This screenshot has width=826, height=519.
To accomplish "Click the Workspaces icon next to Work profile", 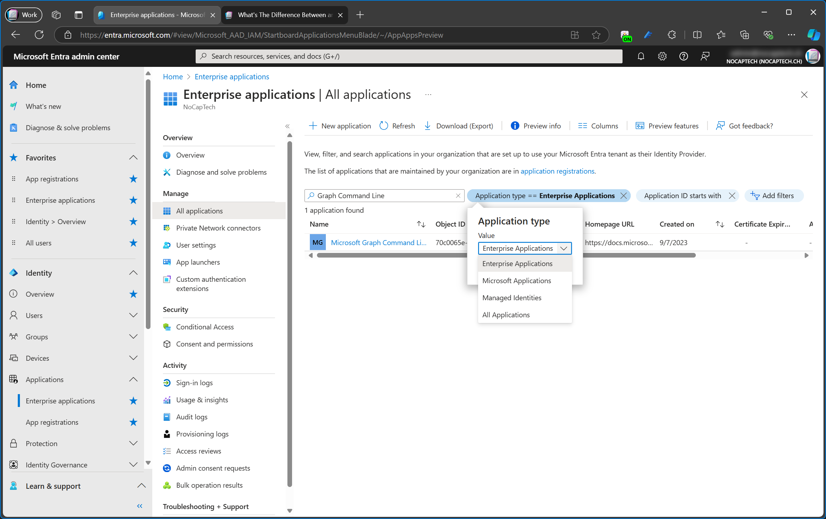I will click(56, 15).
